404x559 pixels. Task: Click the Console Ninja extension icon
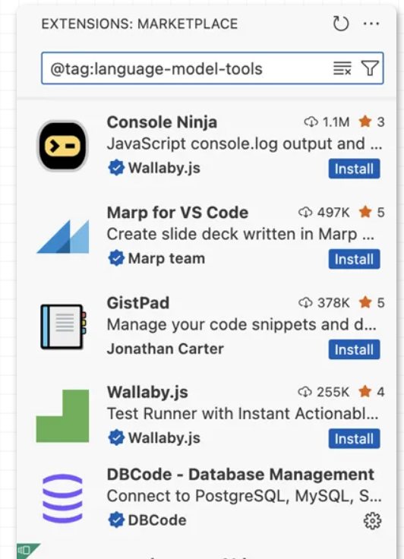point(63,146)
